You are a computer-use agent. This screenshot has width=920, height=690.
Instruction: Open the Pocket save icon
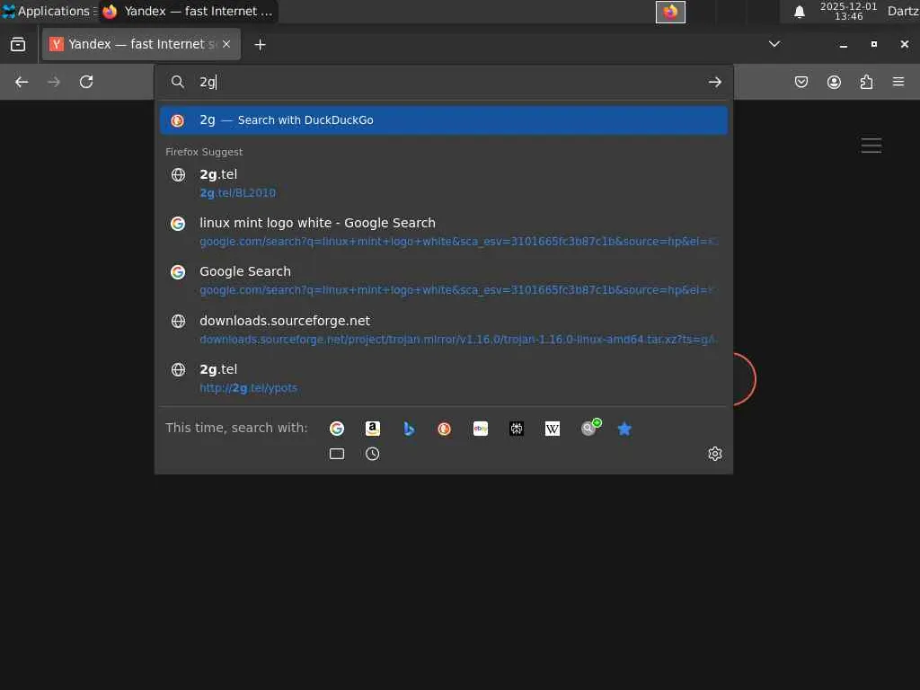[x=801, y=82]
